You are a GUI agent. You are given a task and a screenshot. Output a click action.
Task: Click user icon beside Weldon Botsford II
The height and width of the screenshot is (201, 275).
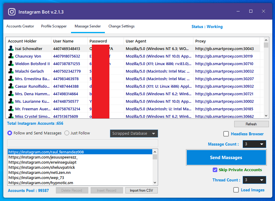pyautogui.click(x=11, y=63)
